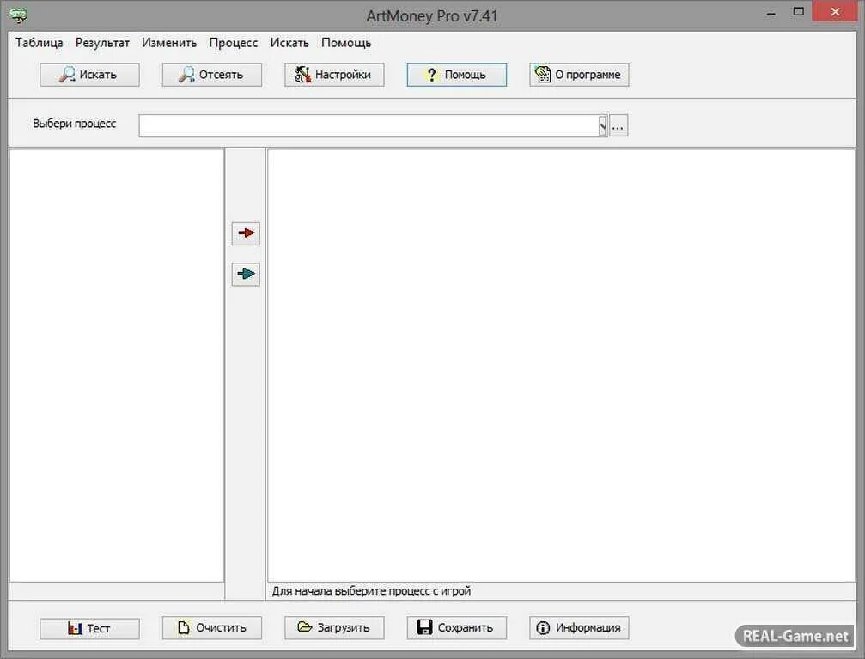Image resolution: width=865 pixels, height=659 pixels.
Task: Open the О программе about button
Action: coord(579,75)
